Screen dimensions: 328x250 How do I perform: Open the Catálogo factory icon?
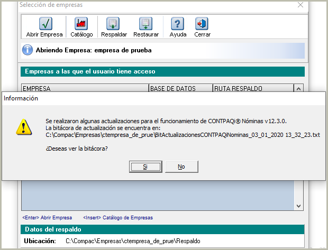click(81, 23)
